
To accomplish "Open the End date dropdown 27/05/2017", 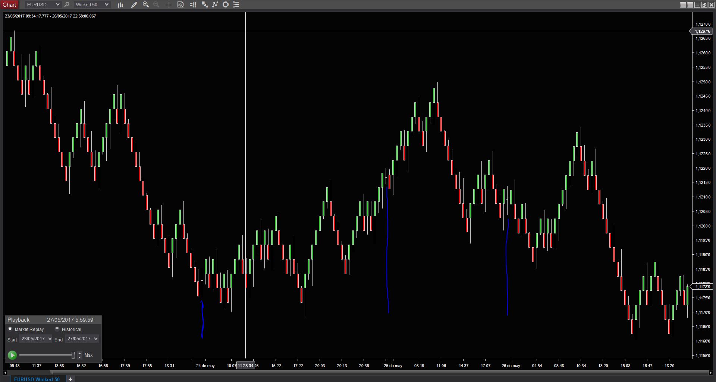I will [82, 339].
